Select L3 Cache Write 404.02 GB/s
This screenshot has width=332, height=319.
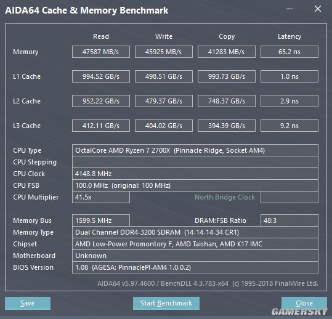pyautogui.click(x=164, y=126)
